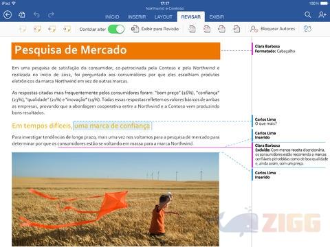Image resolution: width=330 pixels, height=247 pixels.
Task: Click the reject change icon
Action: click(x=207, y=29)
